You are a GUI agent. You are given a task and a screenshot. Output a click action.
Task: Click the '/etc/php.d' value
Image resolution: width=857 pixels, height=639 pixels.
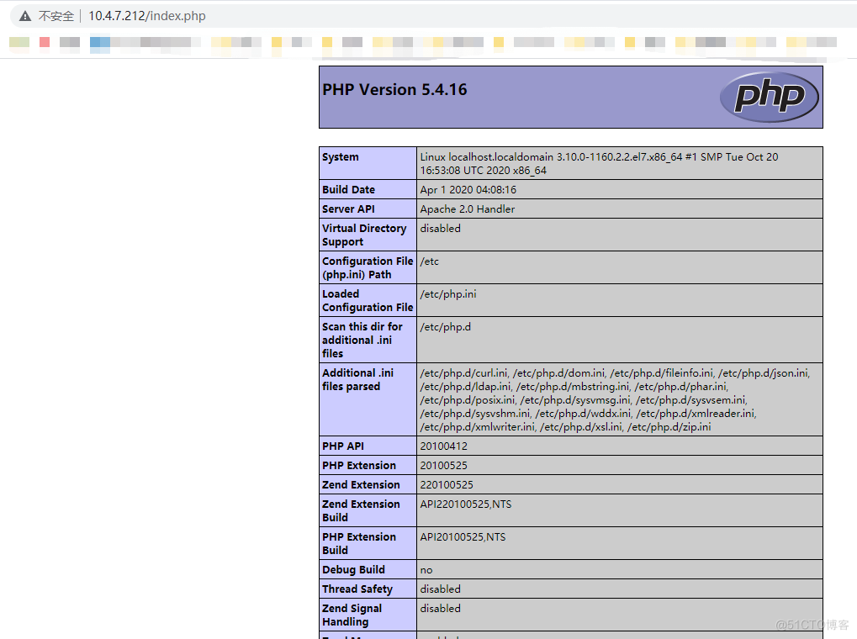tap(446, 327)
